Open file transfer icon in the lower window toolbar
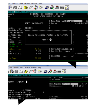Viewport: 97px width, 105px height. [35, 71]
